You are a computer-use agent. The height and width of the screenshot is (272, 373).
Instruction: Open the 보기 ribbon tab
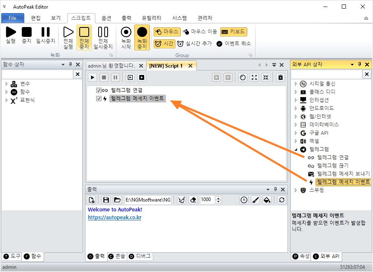[56, 18]
